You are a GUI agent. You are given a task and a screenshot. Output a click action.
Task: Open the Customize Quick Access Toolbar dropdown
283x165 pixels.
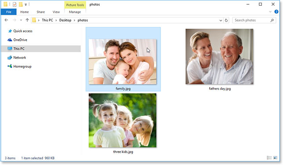tap(26, 4)
